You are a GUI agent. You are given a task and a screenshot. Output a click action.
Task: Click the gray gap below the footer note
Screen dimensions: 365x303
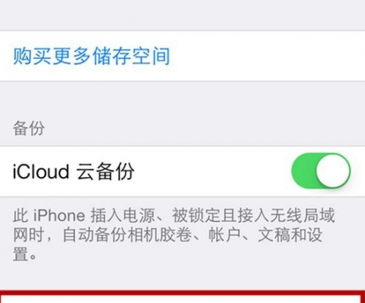(182, 277)
